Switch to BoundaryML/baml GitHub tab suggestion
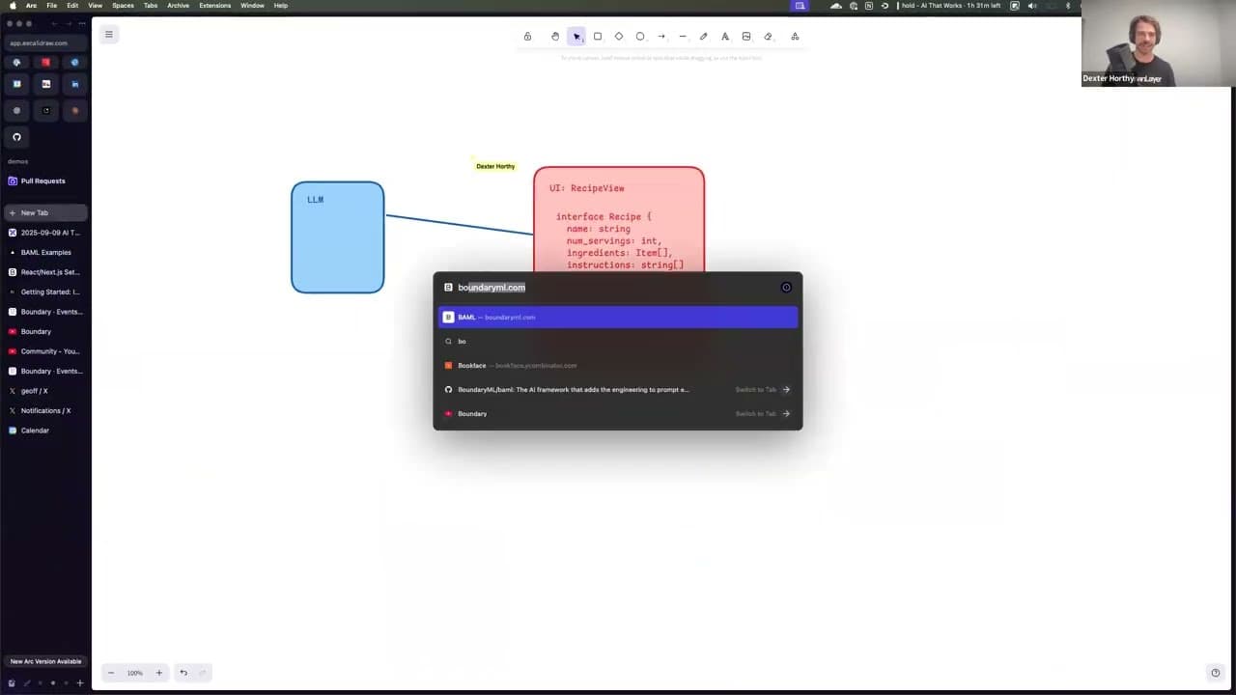 pyautogui.click(x=618, y=390)
